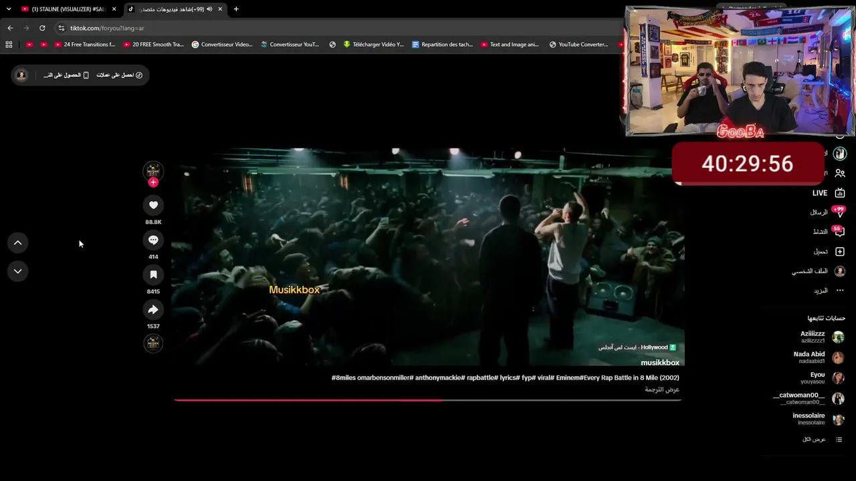Switch to the STALINE (VISUALIZER) tab
Viewport: 856px width, 481px height.
[x=68, y=9]
